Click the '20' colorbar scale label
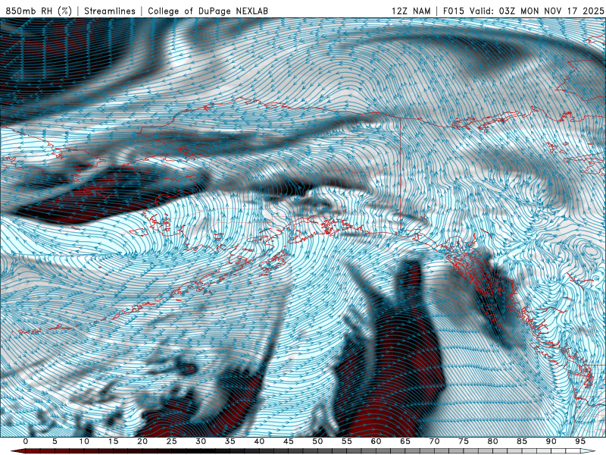 tap(142, 441)
